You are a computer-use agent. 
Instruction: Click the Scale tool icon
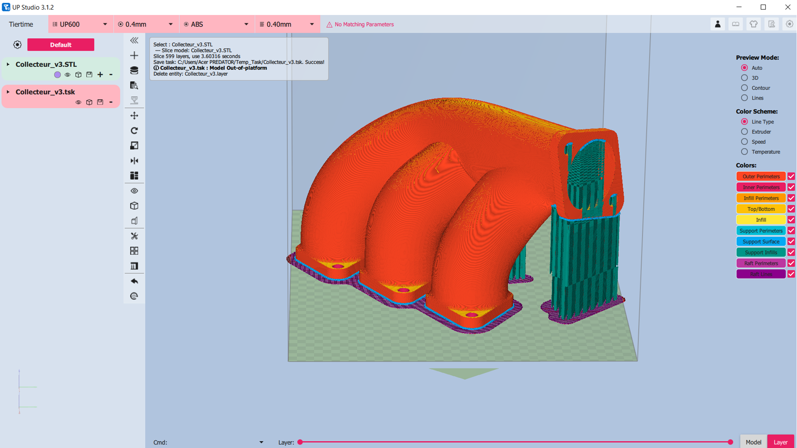click(x=134, y=146)
